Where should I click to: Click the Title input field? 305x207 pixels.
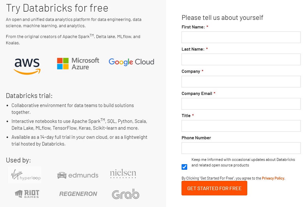pyautogui.click(x=241, y=126)
